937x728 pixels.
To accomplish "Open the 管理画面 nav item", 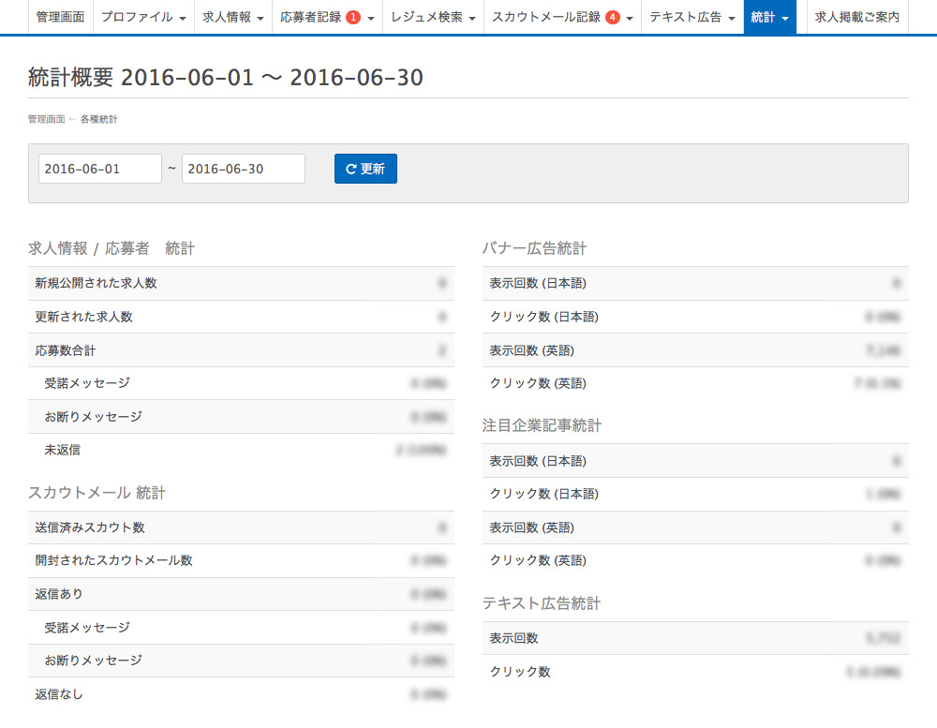I will pos(60,17).
